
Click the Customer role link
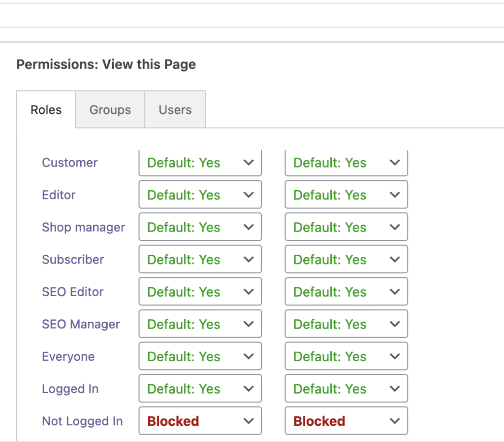point(69,163)
